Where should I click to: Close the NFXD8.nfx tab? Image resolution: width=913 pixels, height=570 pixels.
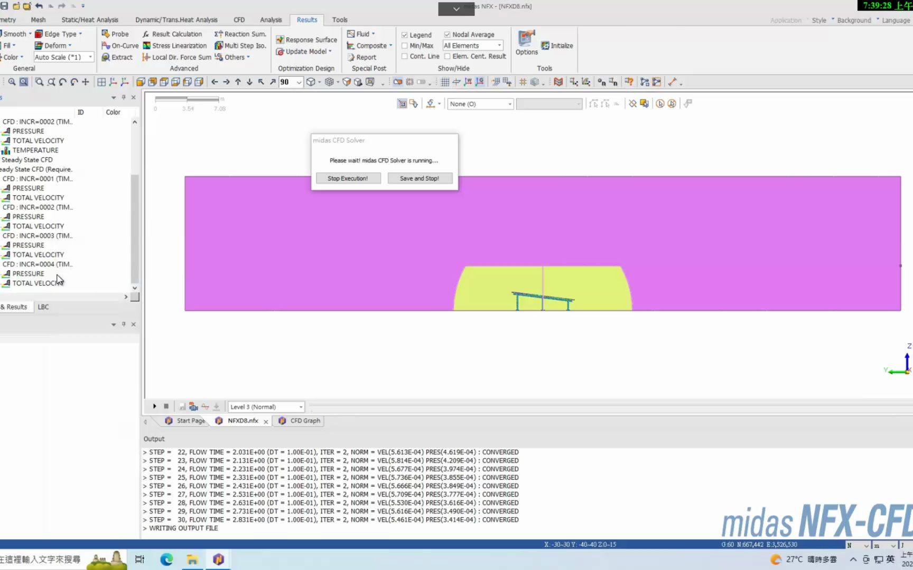266,421
